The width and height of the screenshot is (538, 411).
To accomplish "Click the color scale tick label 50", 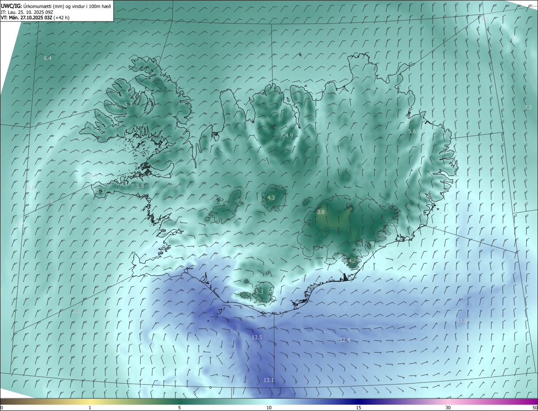I will click(535, 408).
